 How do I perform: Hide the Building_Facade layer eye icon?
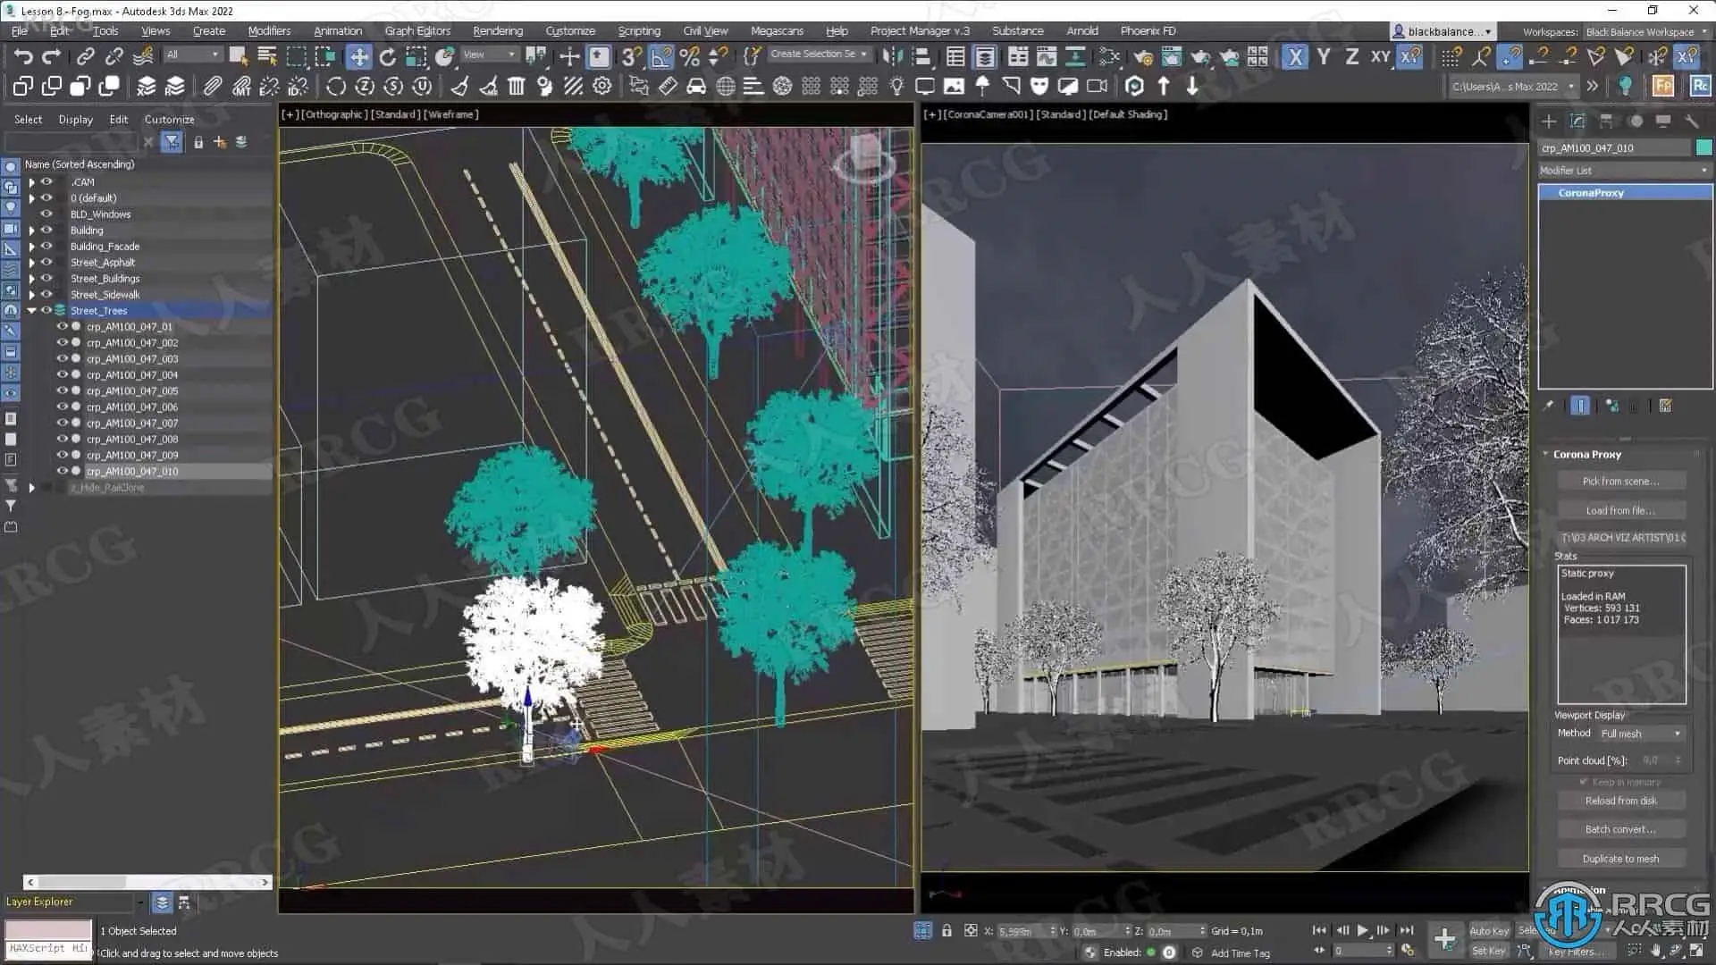click(46, 246)
